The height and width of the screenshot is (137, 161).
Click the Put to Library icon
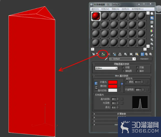(125, 54)
